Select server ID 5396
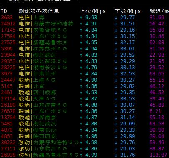 pyautogui.click(x=7, y=49)
